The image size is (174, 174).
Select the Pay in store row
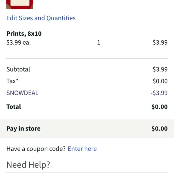[x=87, y=128]
